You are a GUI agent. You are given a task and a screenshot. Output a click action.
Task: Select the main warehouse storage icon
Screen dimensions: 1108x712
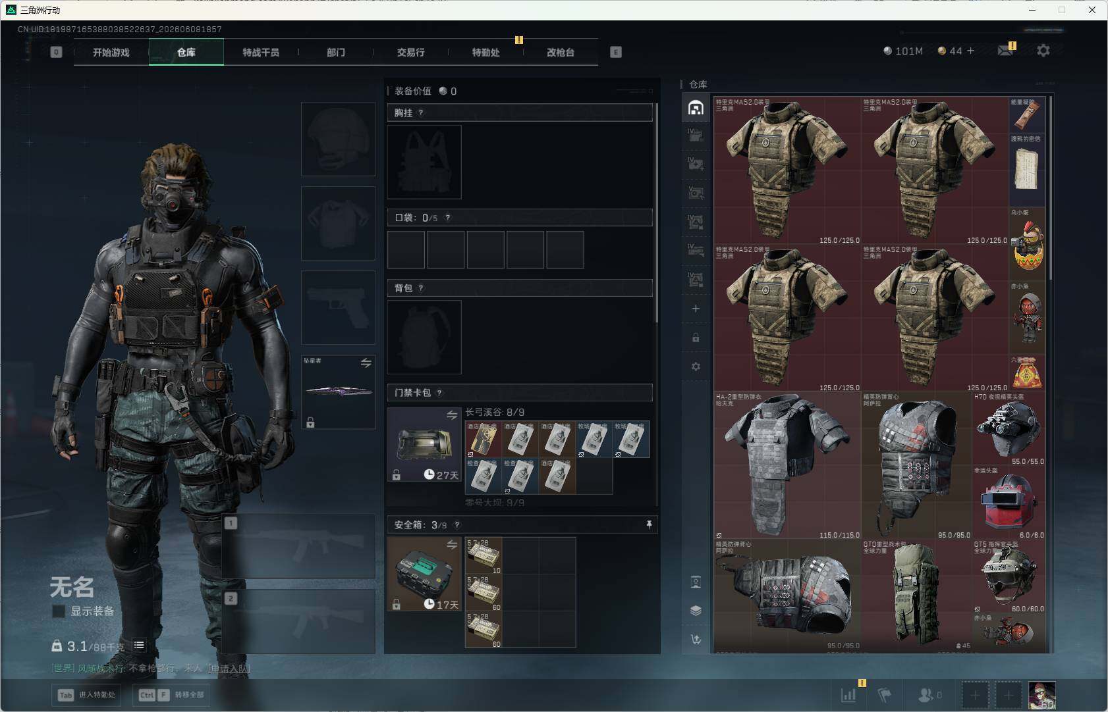click(696, 108)
